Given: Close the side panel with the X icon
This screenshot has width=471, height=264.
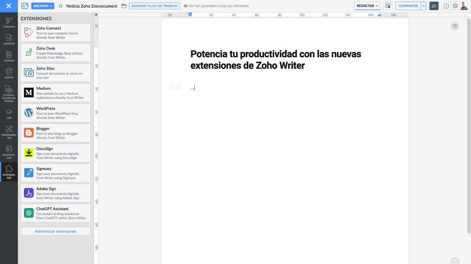Looking at the screenshot, I should tap(9, 6).
